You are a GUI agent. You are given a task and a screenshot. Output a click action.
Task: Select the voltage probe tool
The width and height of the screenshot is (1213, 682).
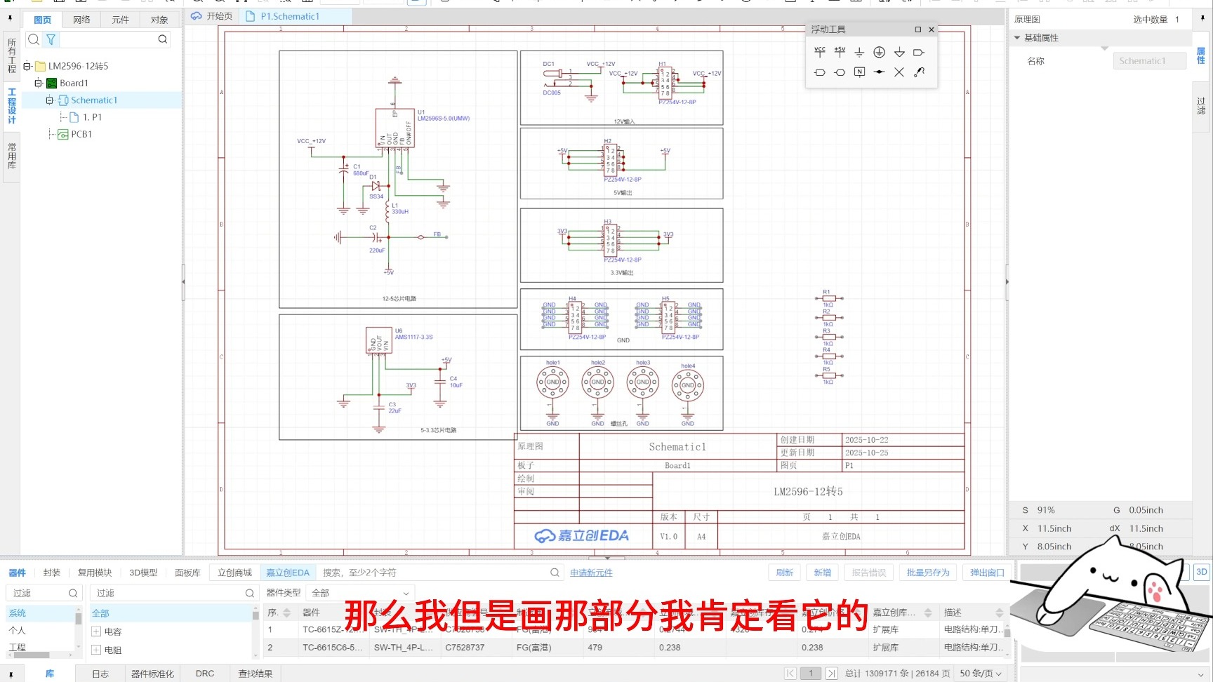(919, 72)
